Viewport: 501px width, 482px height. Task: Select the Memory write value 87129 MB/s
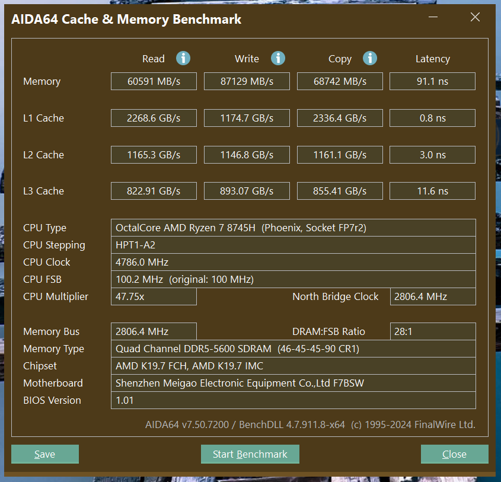(247, 81)
